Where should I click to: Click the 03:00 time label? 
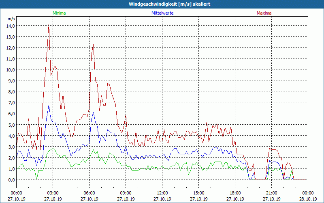click(x=53, y=193)
